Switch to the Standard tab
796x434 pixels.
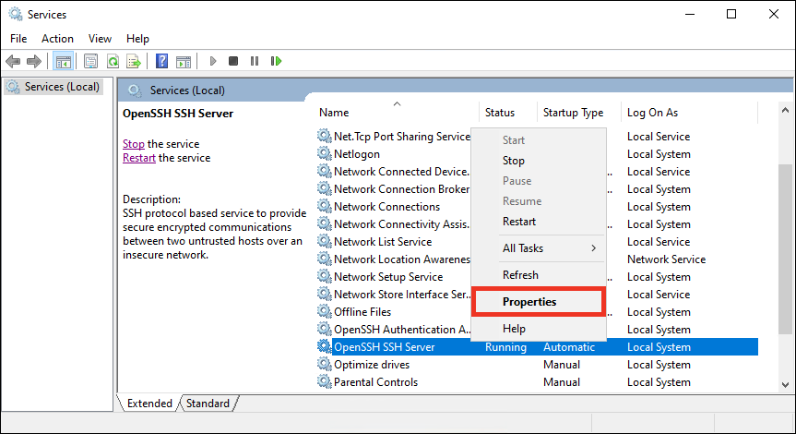208,404
